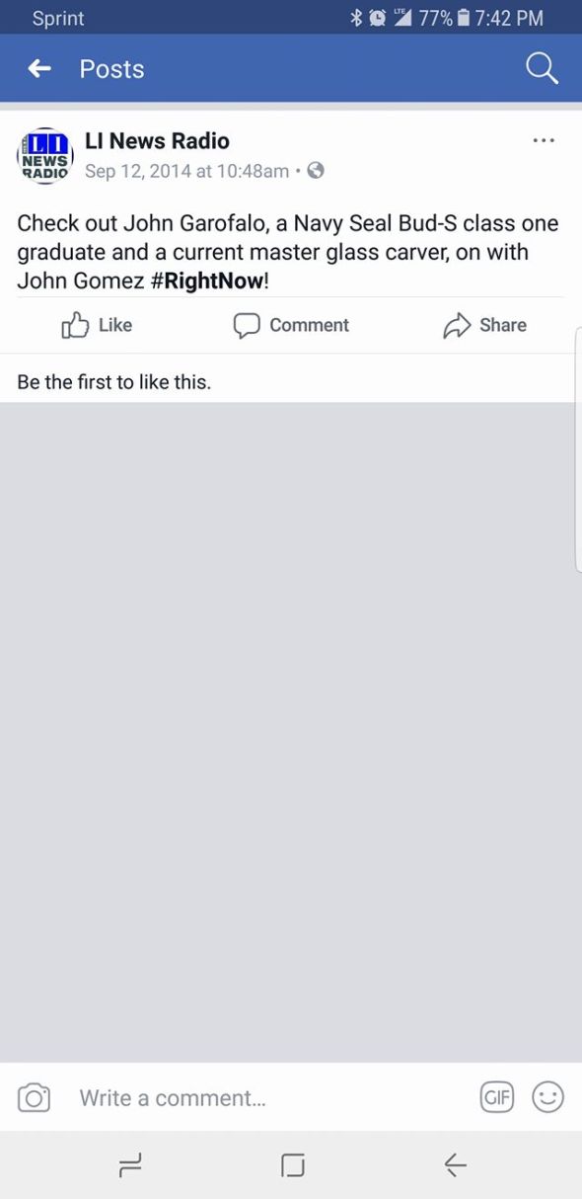Share the post using Share arrow

tap(484, 325)
